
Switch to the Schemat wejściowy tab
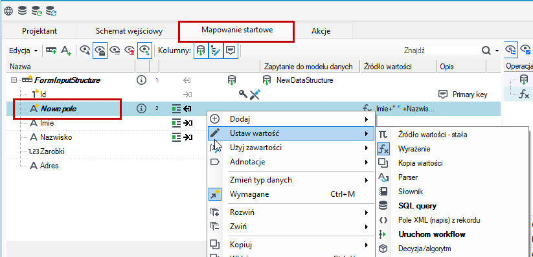point(129,31)
